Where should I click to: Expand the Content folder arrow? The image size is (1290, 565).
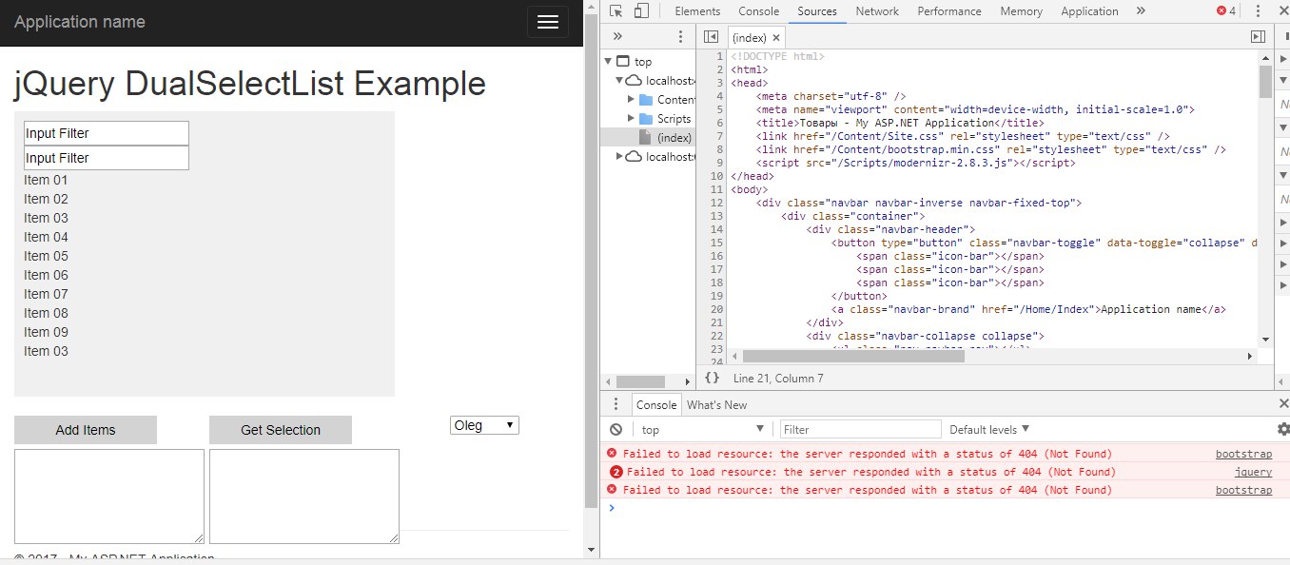[631, 100]
